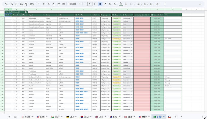
Task: Open the Announced status chip in Brussels row
Action: click(117, 86)
